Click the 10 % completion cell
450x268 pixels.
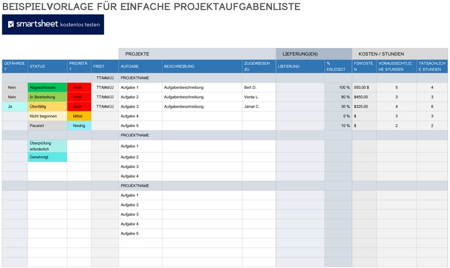[x=338, y=126]
